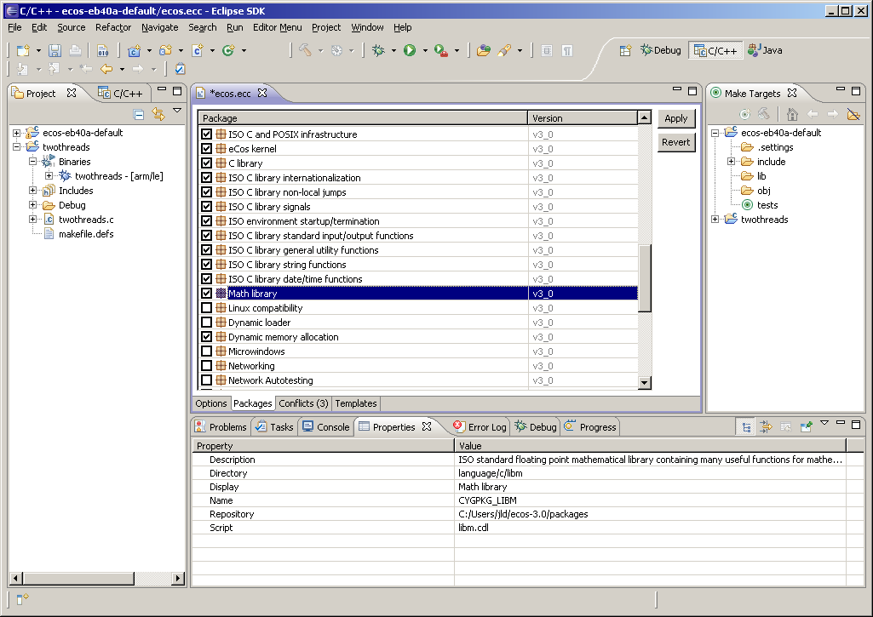Screen dimensions: 873x617
Task: Click the Print icon in toolbar
Action: coord(75,50)
